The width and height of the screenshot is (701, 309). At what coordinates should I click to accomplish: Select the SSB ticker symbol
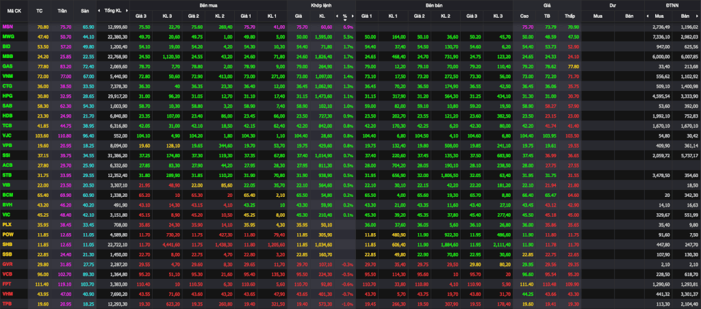[x=7, y=254]
